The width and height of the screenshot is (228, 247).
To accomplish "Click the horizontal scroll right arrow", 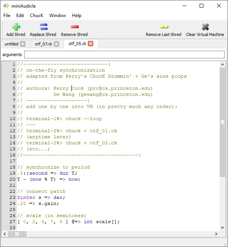I will point(216,234).
